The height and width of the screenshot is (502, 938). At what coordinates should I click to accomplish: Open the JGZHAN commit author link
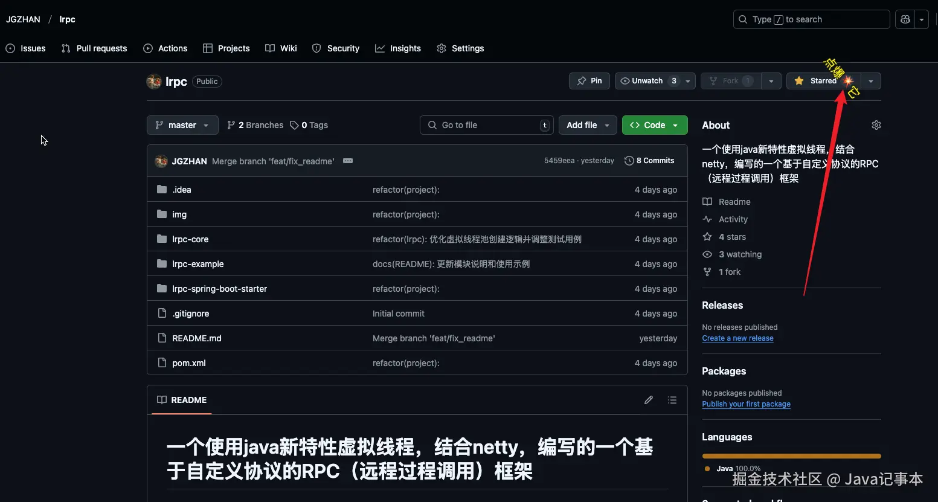[x=190, y=161]
